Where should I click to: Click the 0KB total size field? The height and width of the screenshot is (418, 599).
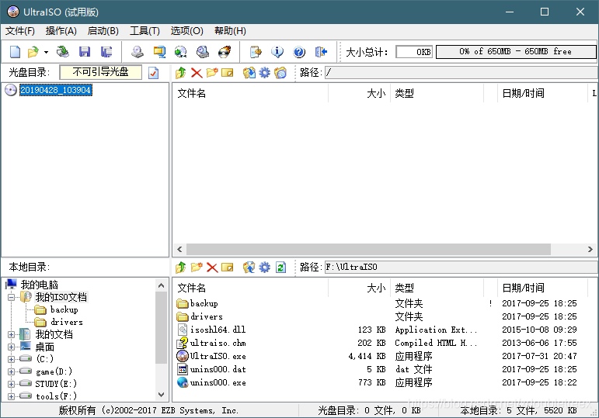click(x=414, y=51)
